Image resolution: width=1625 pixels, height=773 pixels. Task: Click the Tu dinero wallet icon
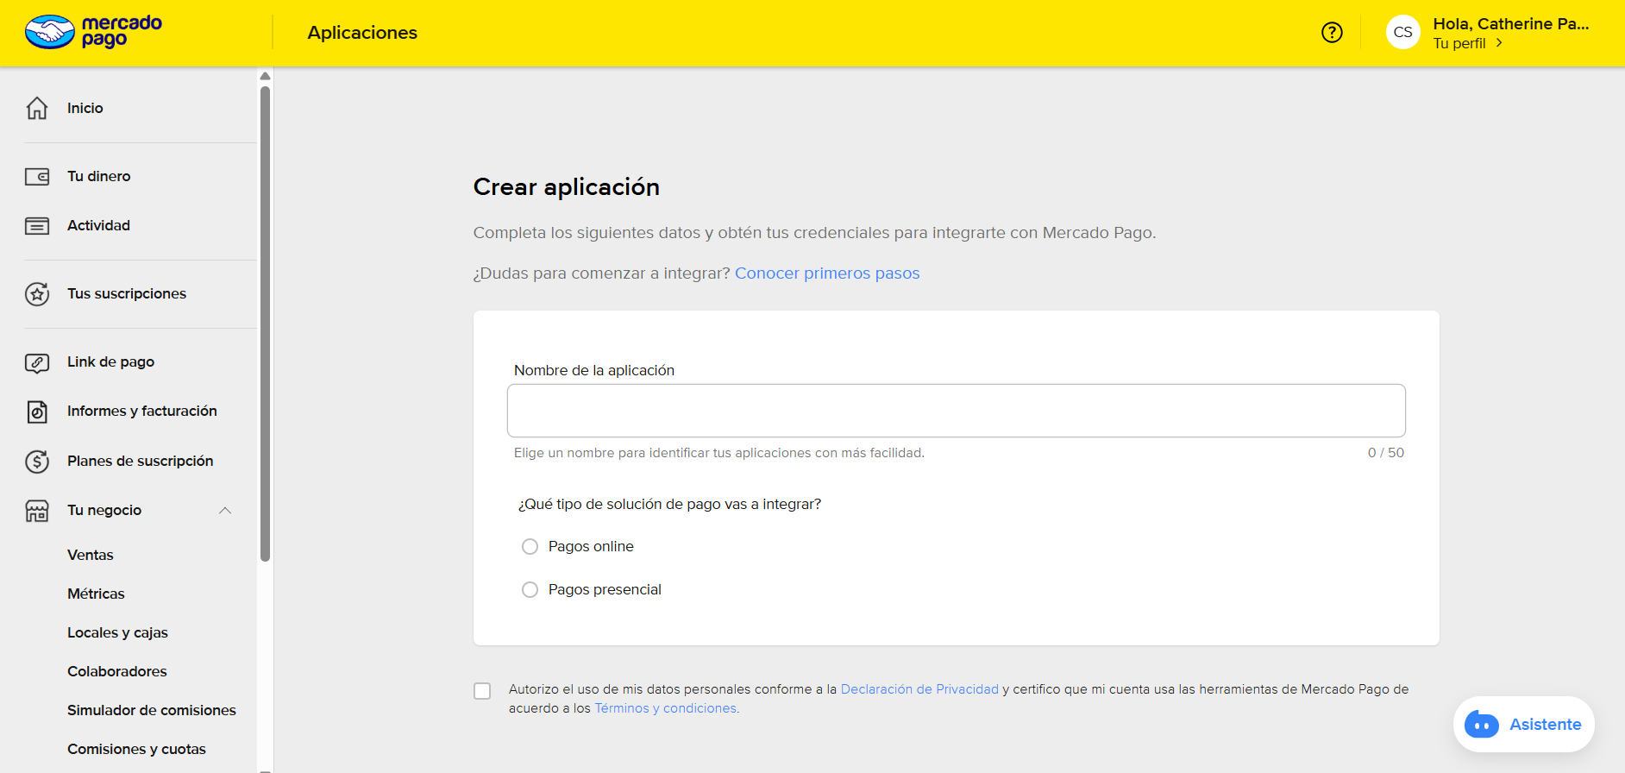tap(37, 177)
